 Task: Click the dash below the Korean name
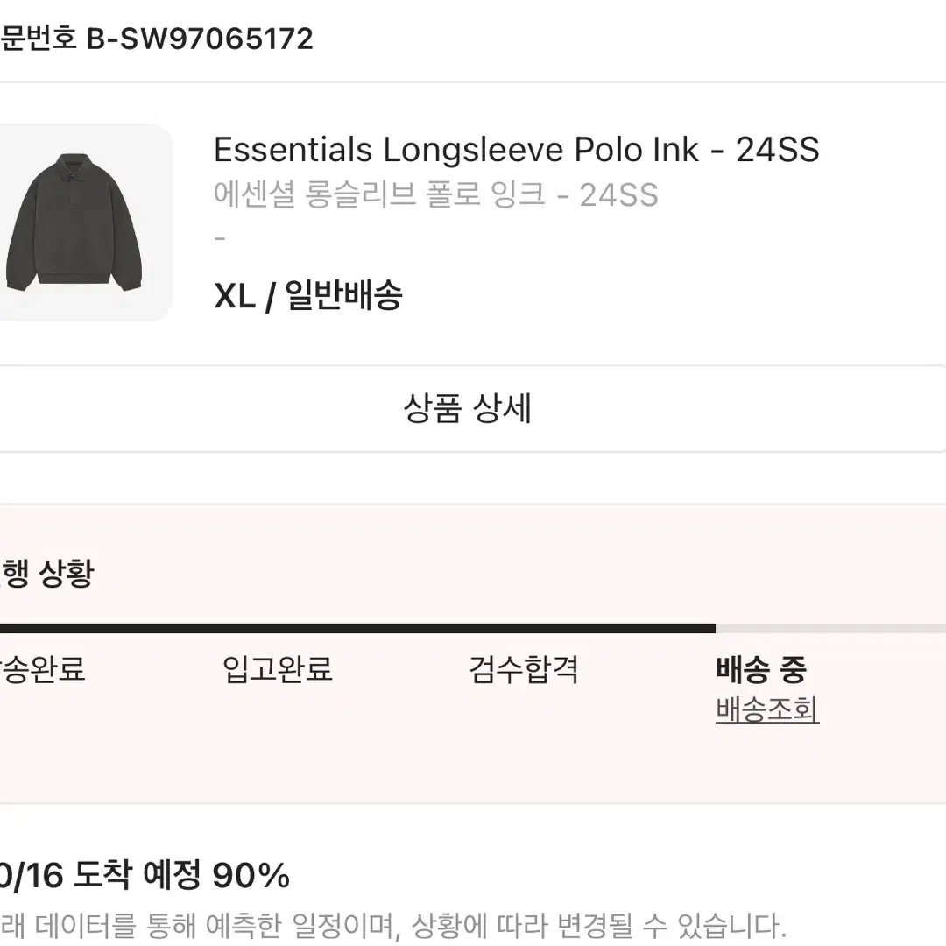220,239
